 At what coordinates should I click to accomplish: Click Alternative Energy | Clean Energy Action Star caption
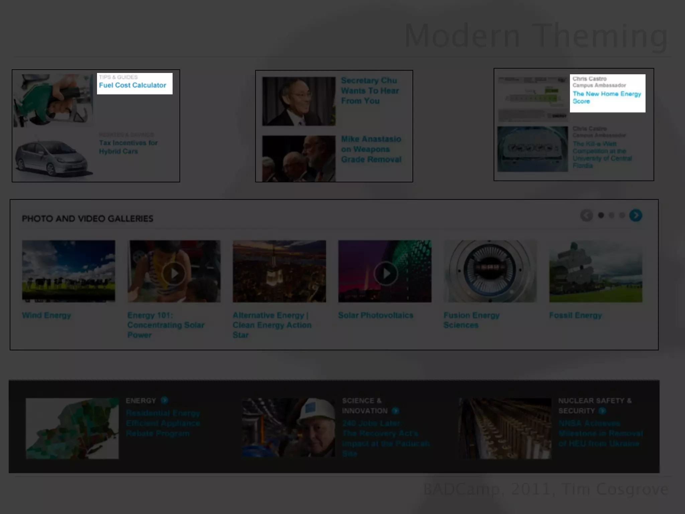coord(272,325)
